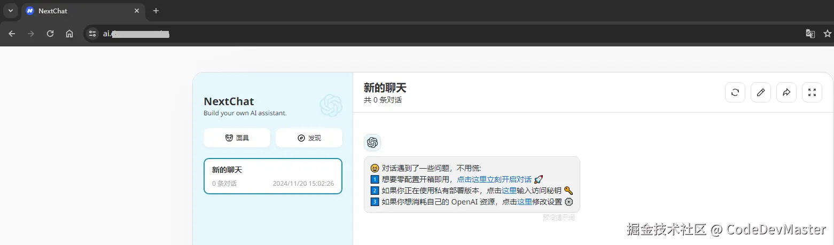Follow the 点击这里立刻开启对话 link
Image resolution: width=834 pixels, height=245 pixels.
[x=494, y=179]
